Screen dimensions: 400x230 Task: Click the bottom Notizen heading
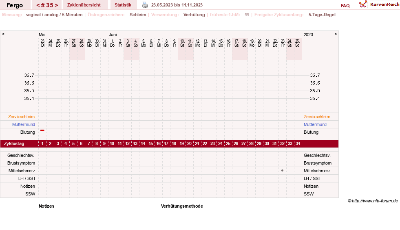pyautogui.click(x=46, y=206)
